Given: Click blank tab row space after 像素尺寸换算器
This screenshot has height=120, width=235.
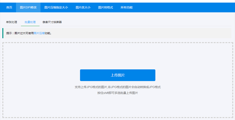Looking at the screenshot, I should click(147, 22).
